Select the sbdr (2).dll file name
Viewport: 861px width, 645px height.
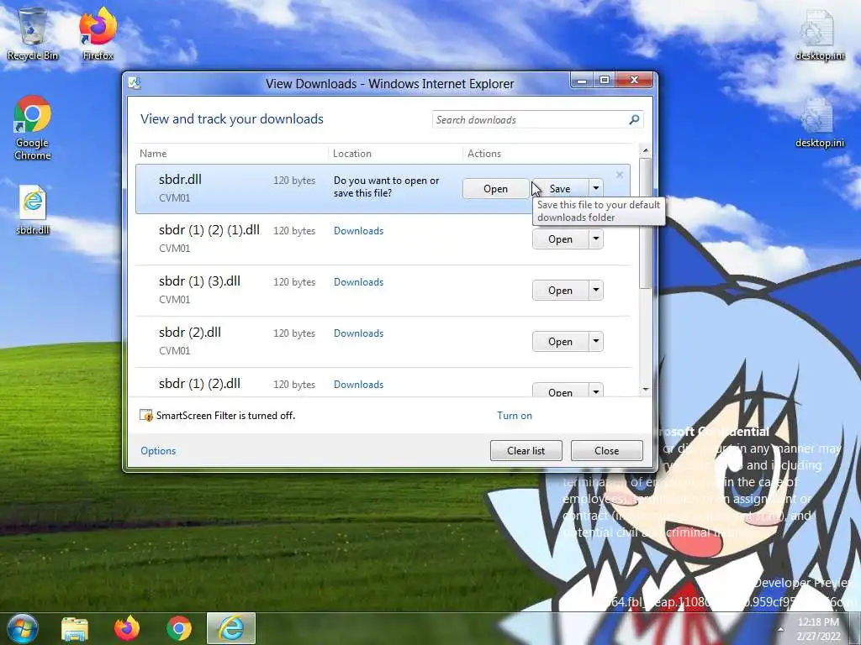click(189, 333)
